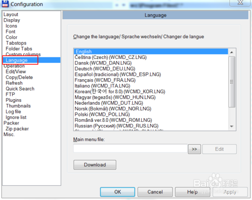Viewport: 252px width, 200px height.
Task: Go to Font settings
Action: click(11, 32)
